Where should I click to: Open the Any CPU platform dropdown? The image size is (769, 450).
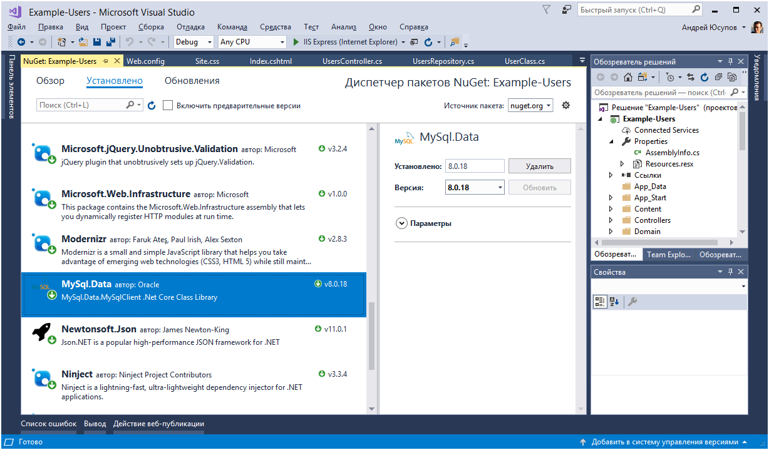(252, 42)
